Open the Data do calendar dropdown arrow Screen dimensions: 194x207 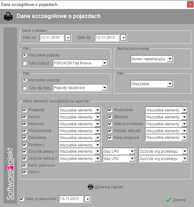coord(123,38)
